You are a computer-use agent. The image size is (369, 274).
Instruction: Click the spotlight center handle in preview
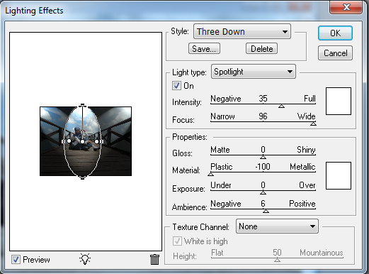coord(82,141)
